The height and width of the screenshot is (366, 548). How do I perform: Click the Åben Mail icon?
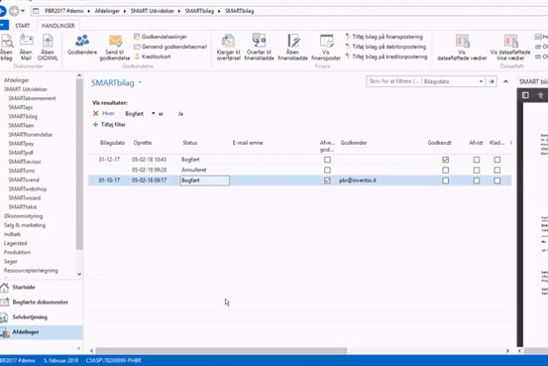26,48
